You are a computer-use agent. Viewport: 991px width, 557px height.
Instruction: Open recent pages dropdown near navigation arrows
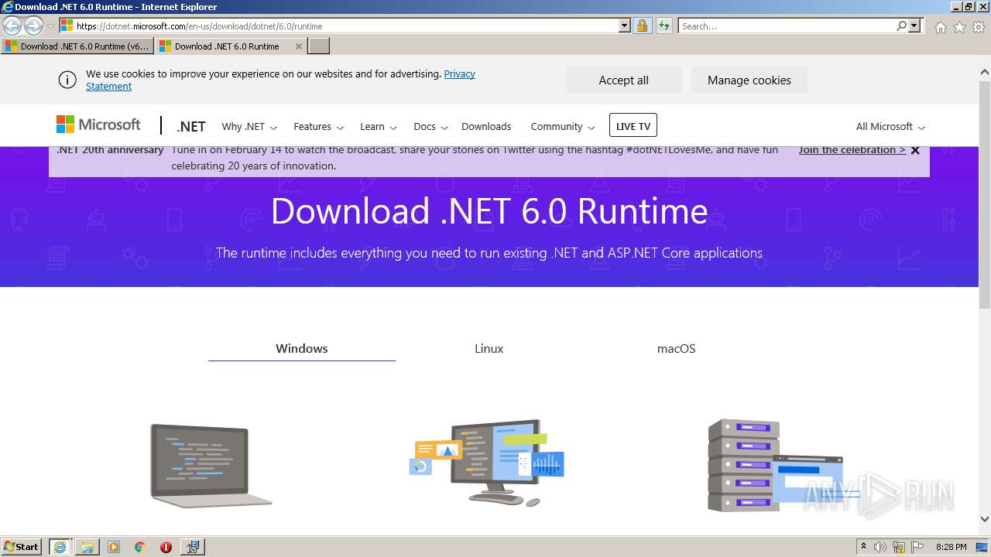click(x=51, y=26)
